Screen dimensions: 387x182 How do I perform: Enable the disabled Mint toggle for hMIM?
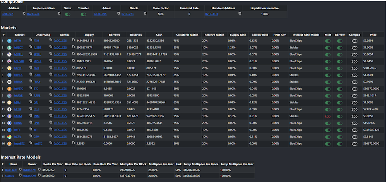(328, 116)
